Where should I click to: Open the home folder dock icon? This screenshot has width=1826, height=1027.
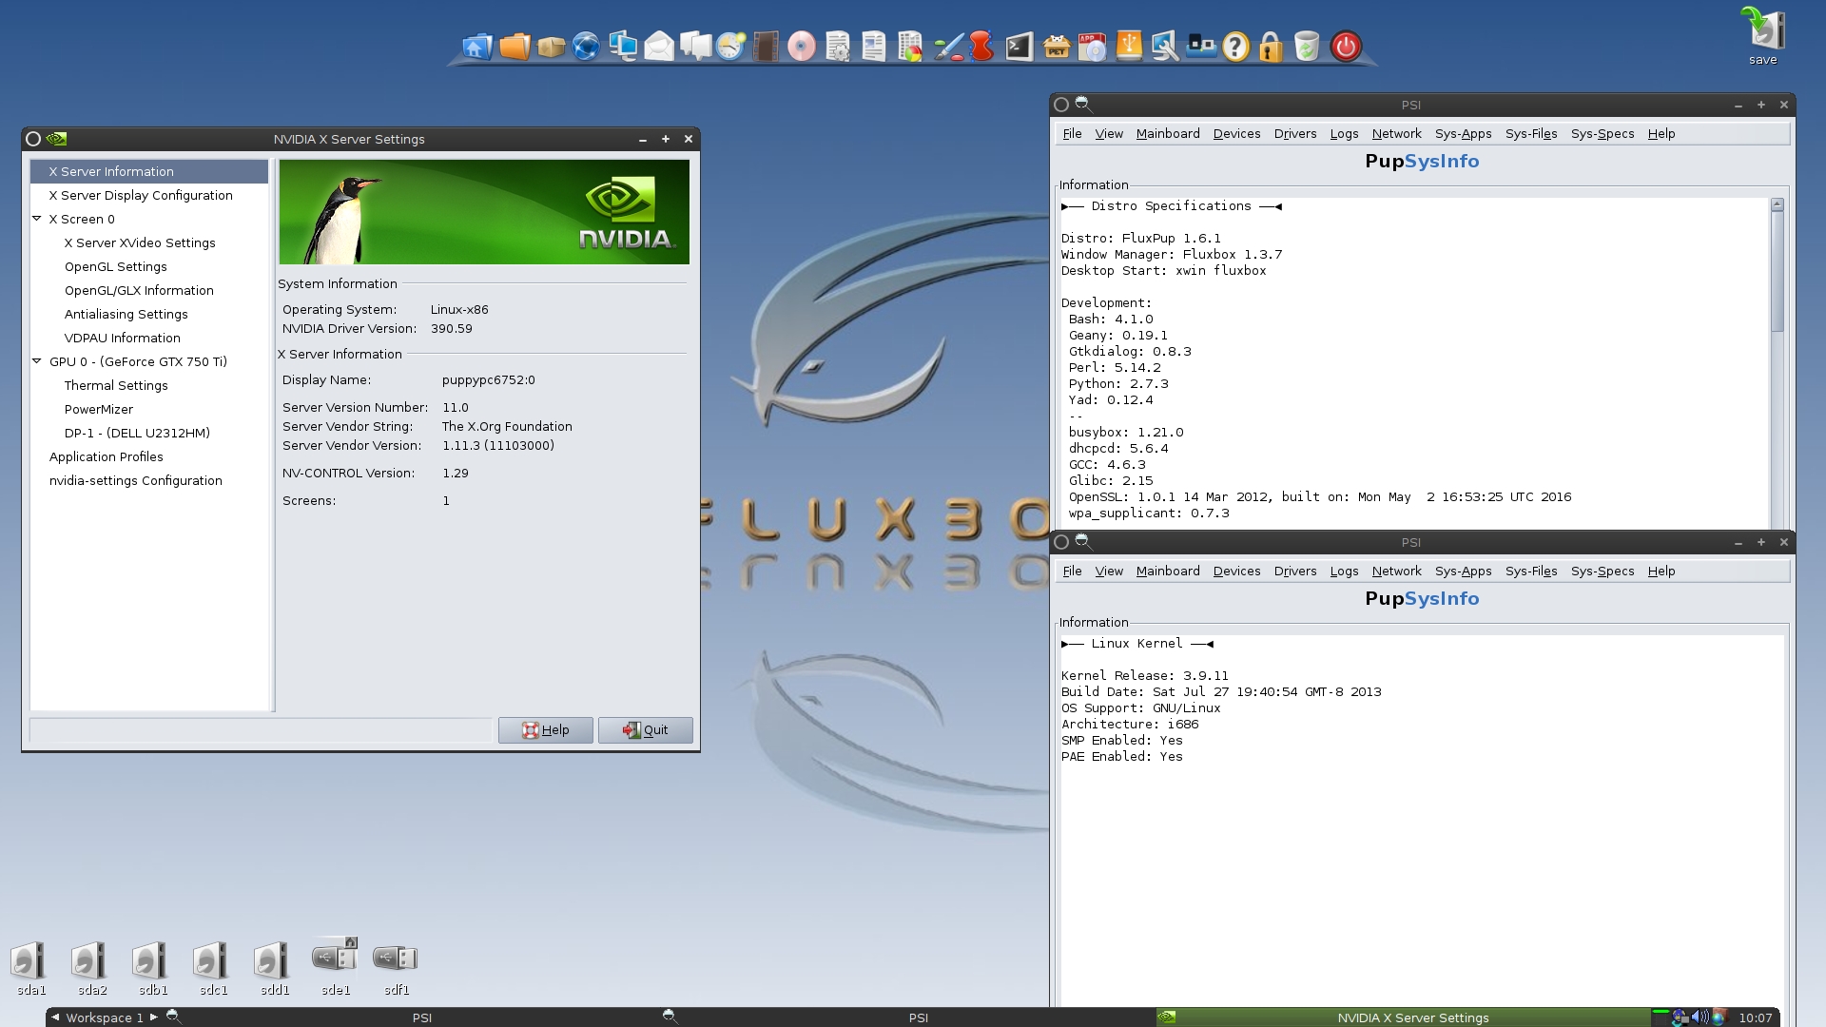pos(477,46)
